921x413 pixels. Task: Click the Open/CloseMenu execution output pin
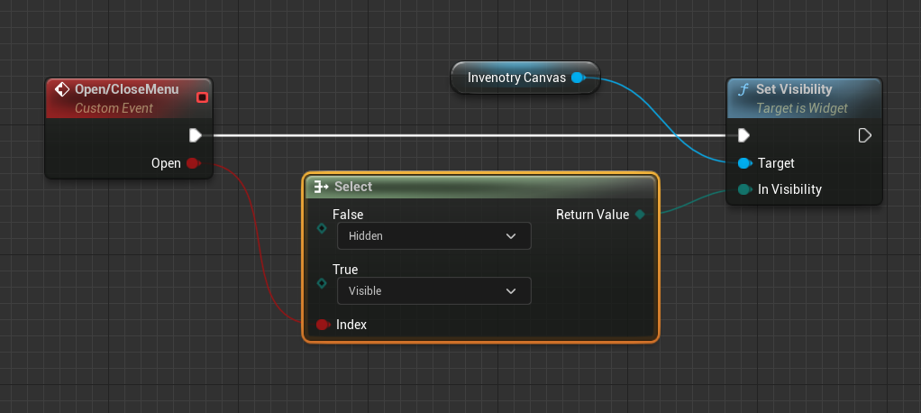point(196,135)
